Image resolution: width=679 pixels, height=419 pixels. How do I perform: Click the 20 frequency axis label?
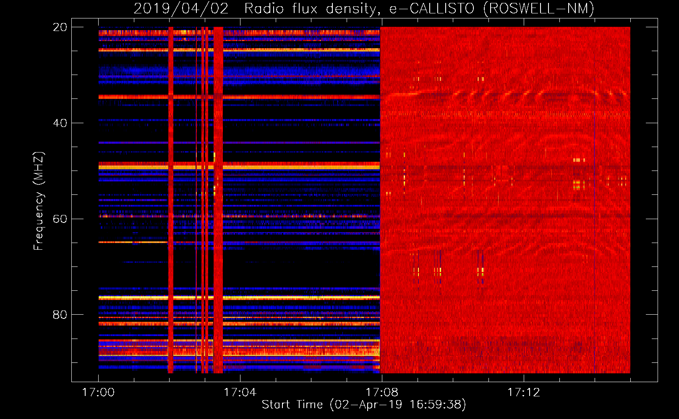(x=60, y=27)
